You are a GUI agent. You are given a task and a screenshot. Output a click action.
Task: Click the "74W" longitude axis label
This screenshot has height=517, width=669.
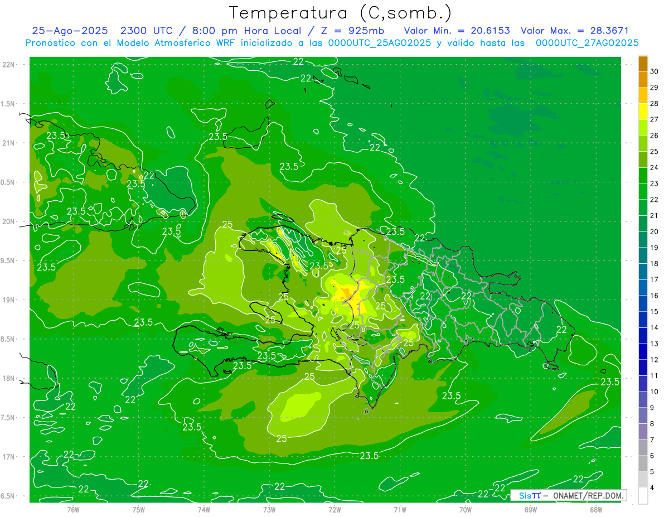tap(204, 509)
